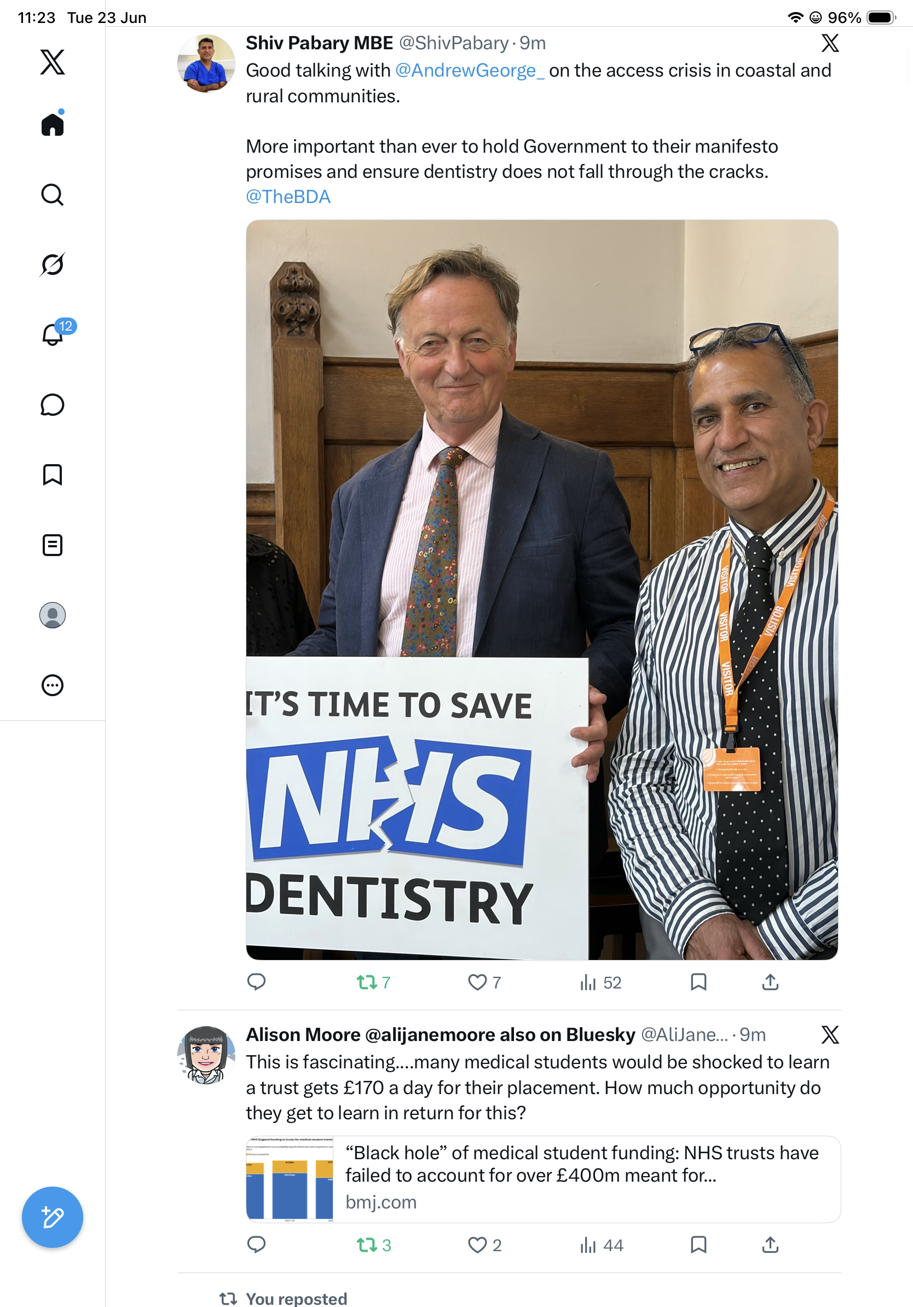The width and height of the screenshot is (913, 1307).
Task: Share Shiv Pabary's post via upload icon
Action: [770, 982]
